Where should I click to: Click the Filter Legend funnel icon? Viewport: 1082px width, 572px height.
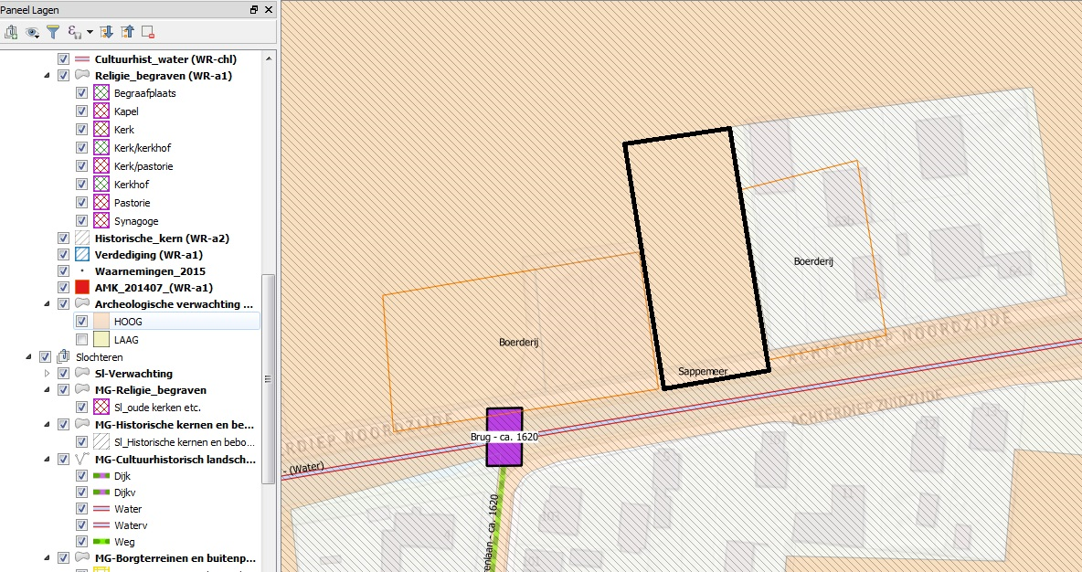(54, 32)
